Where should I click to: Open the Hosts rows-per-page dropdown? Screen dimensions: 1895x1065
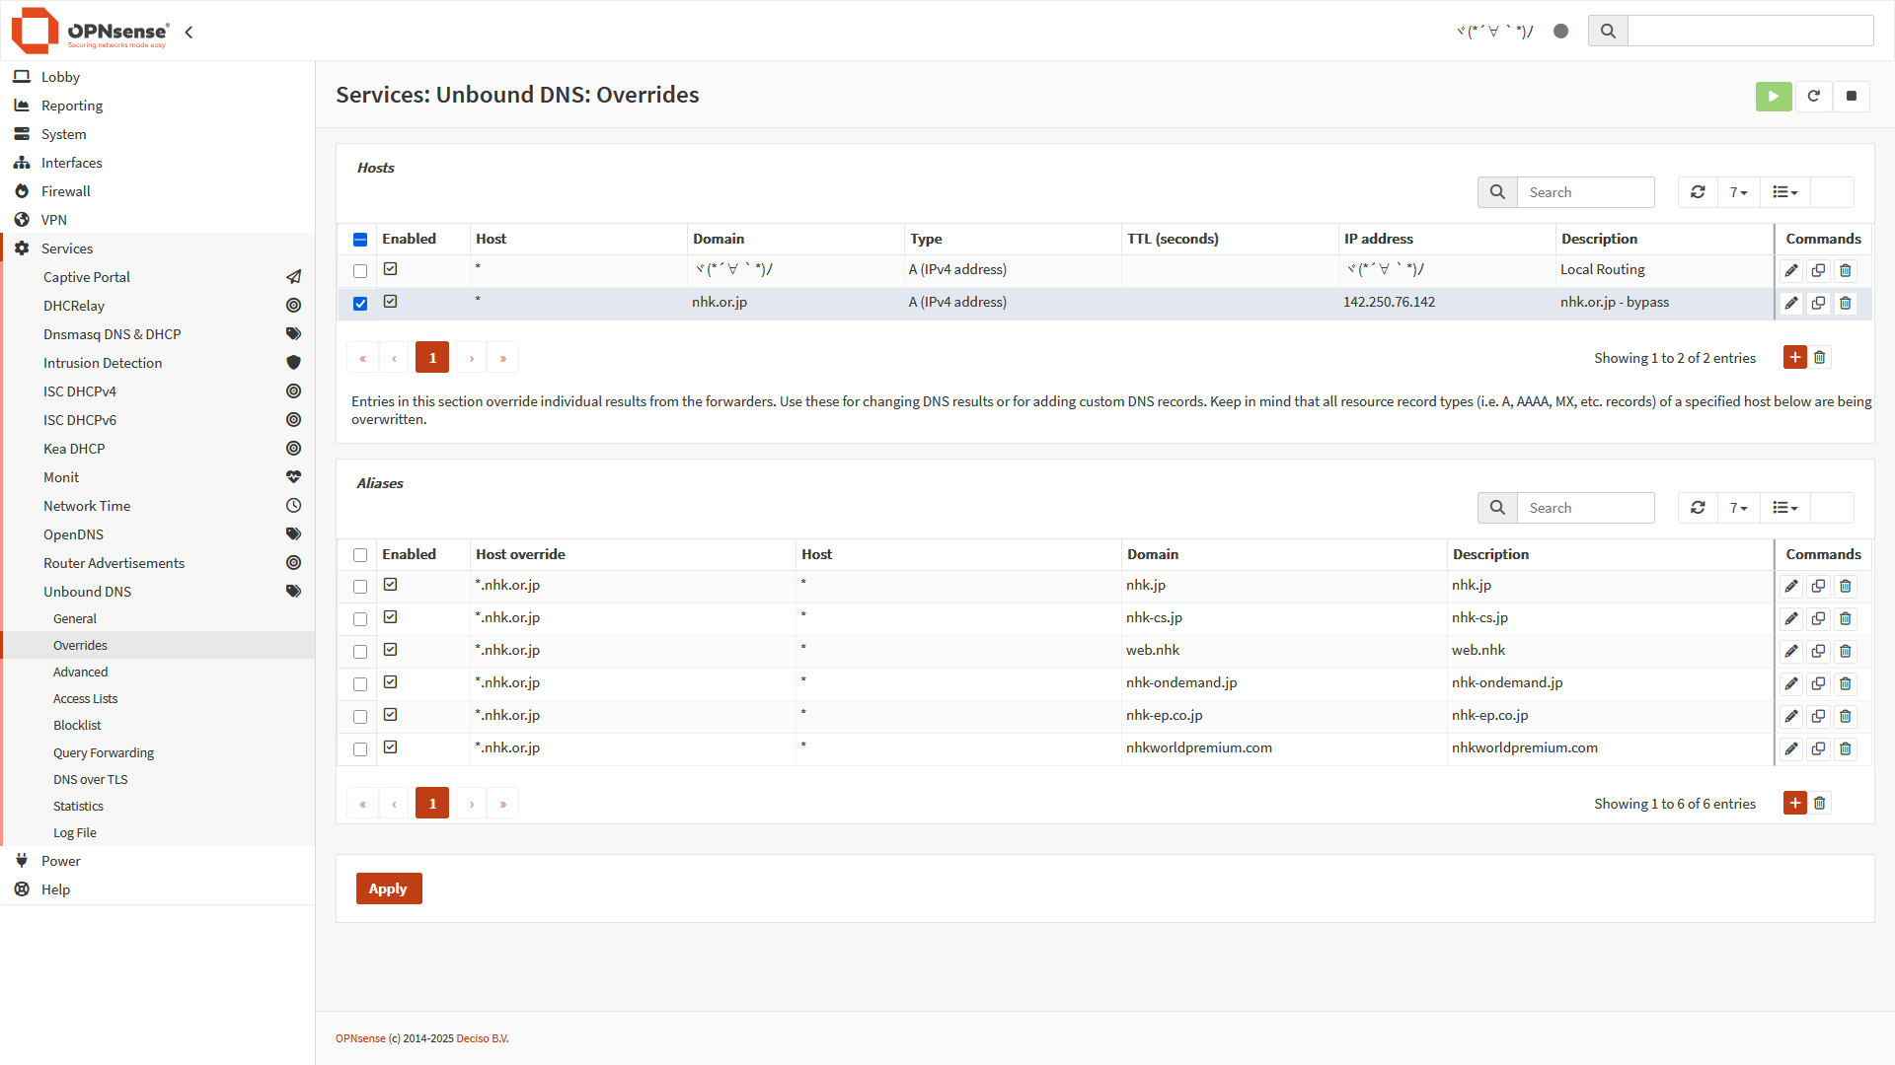tap(1738, 192)
